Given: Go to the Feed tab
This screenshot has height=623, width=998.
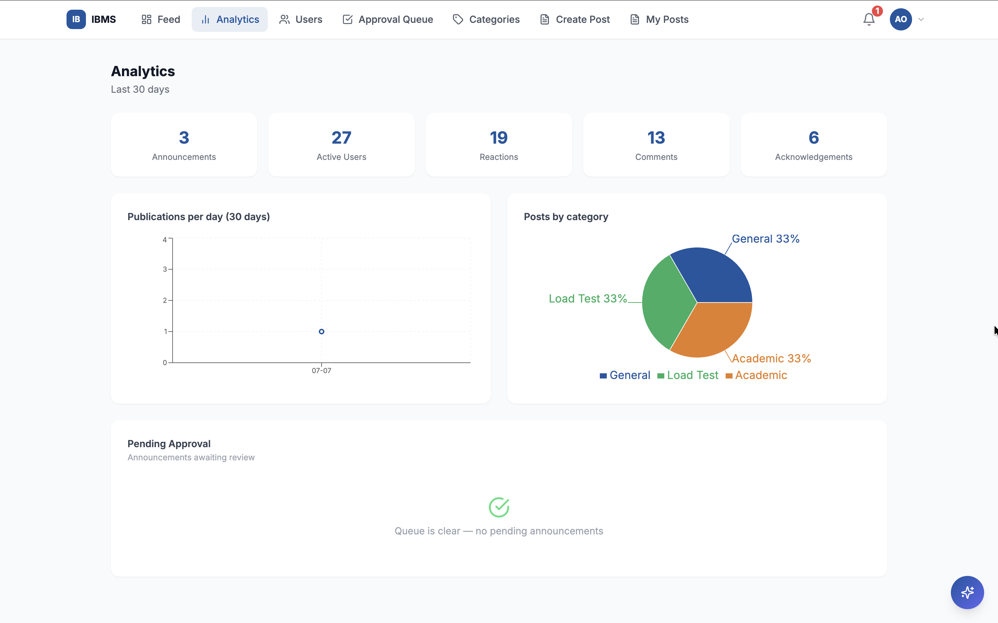Looking at the screenshot, I should coord(160,19).
